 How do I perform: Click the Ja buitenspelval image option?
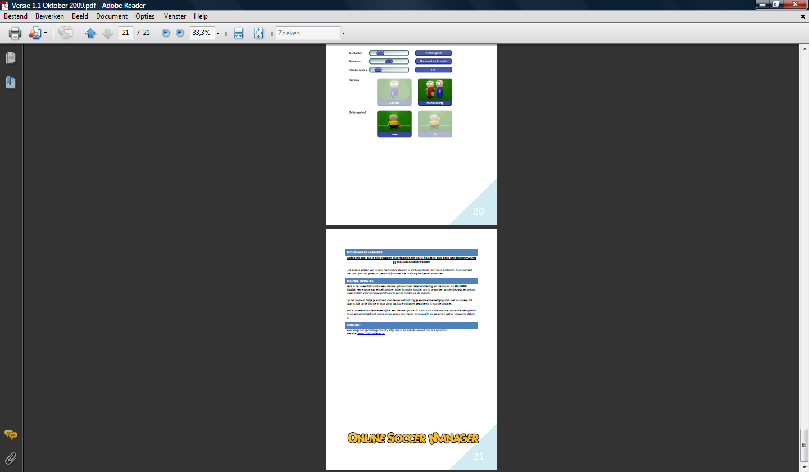tap(435, 124)
